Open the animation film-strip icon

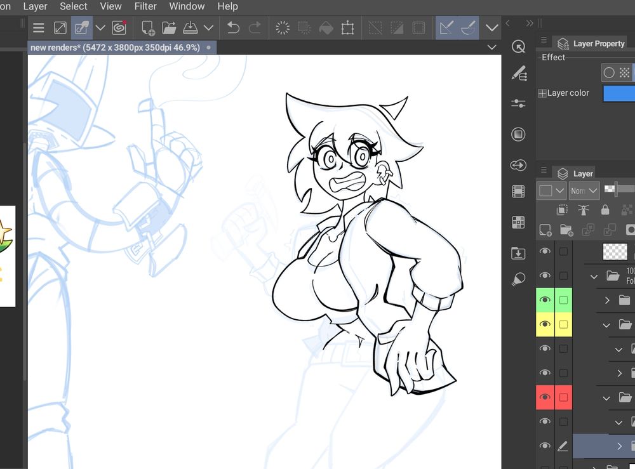click(518, 192)
